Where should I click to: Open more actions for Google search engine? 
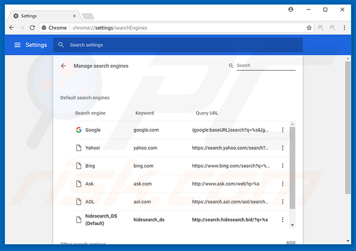(283, 130)
